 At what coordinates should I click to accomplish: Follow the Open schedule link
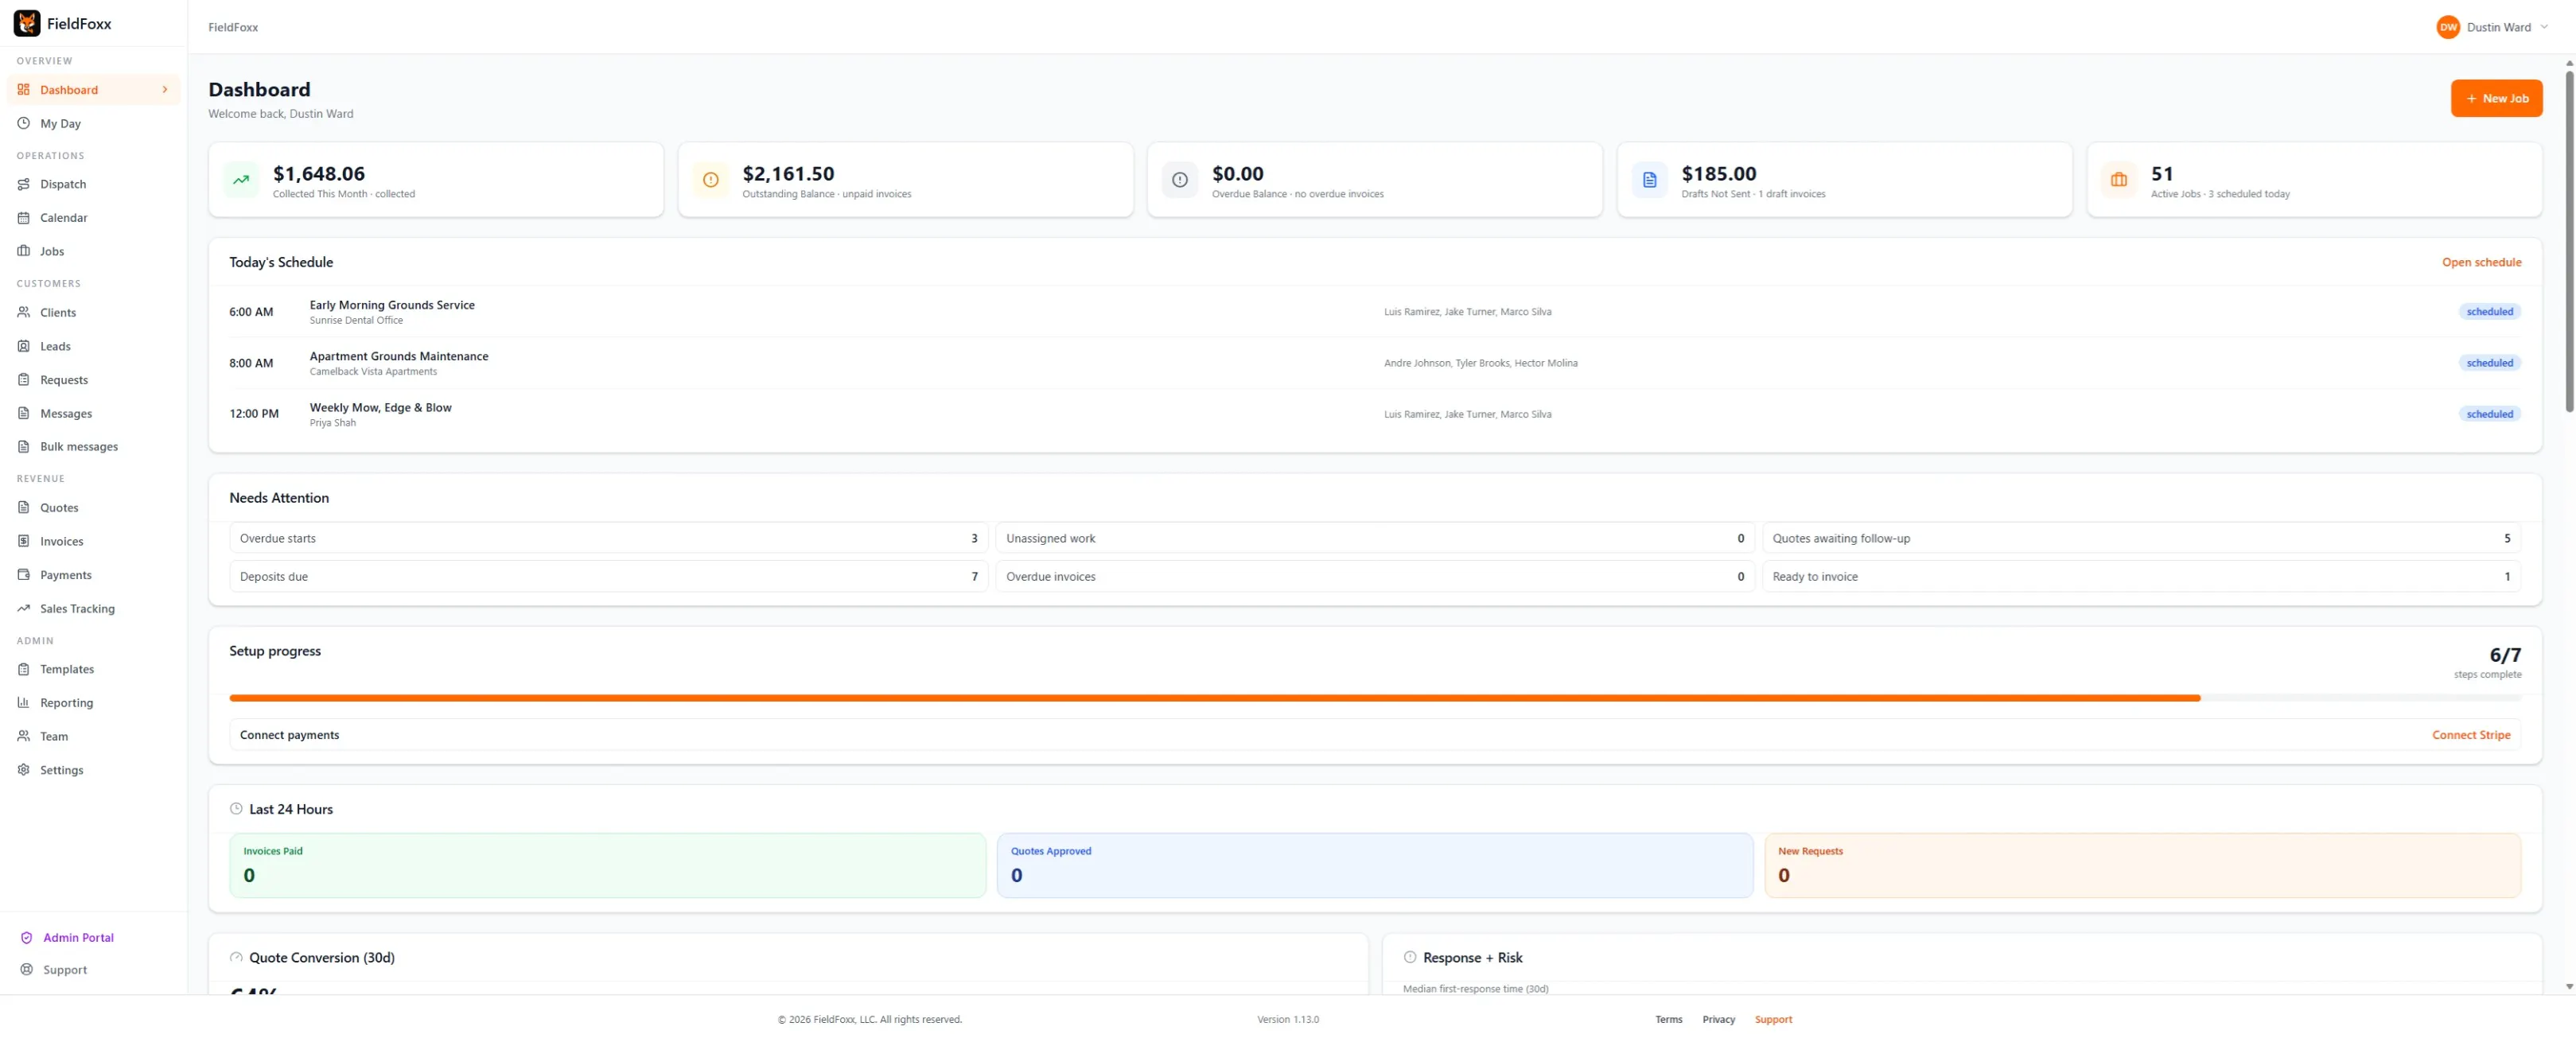2481,262
